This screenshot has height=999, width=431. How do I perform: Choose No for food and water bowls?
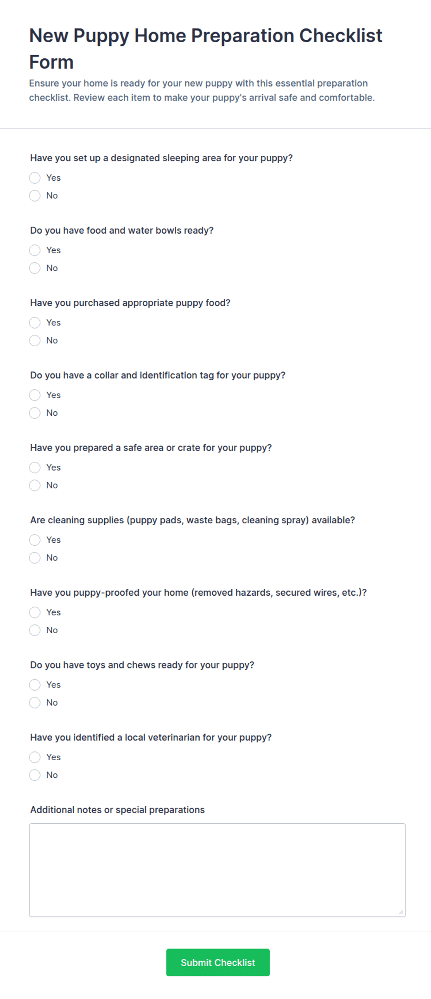(x=35, y=268)
